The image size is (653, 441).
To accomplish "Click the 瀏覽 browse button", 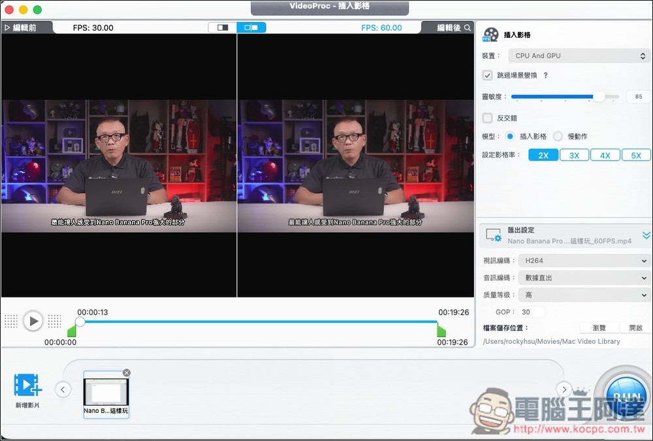I will pos(598,327).
